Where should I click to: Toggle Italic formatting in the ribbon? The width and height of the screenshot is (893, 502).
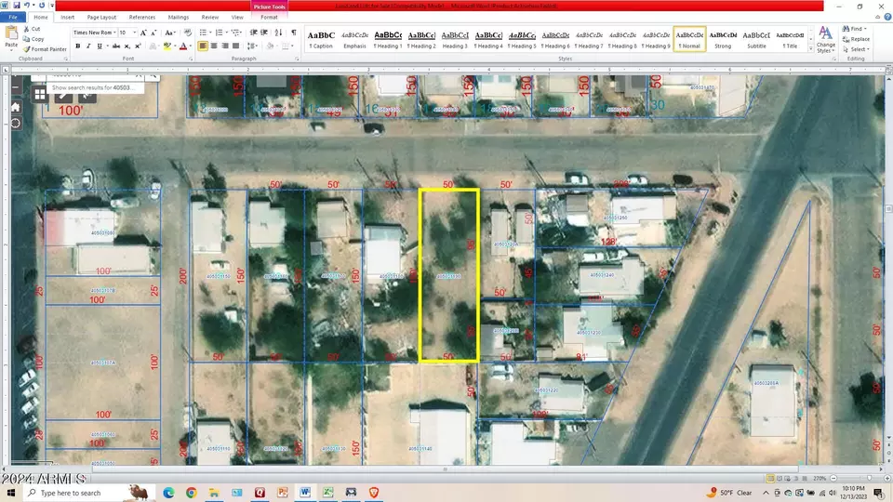pos(88,46)
